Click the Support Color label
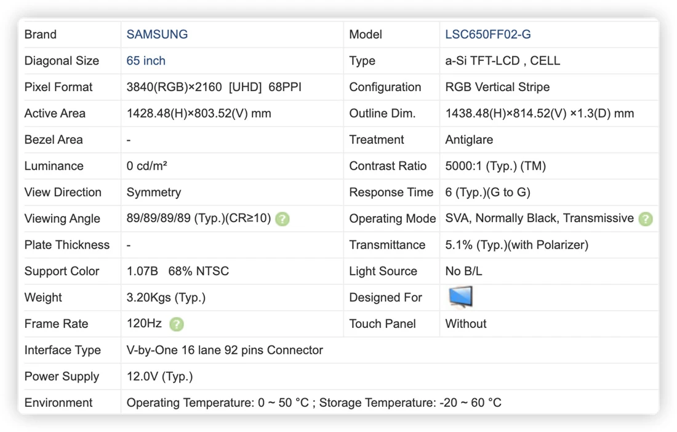This screenshot has height=432, width=677. [62, 271]
